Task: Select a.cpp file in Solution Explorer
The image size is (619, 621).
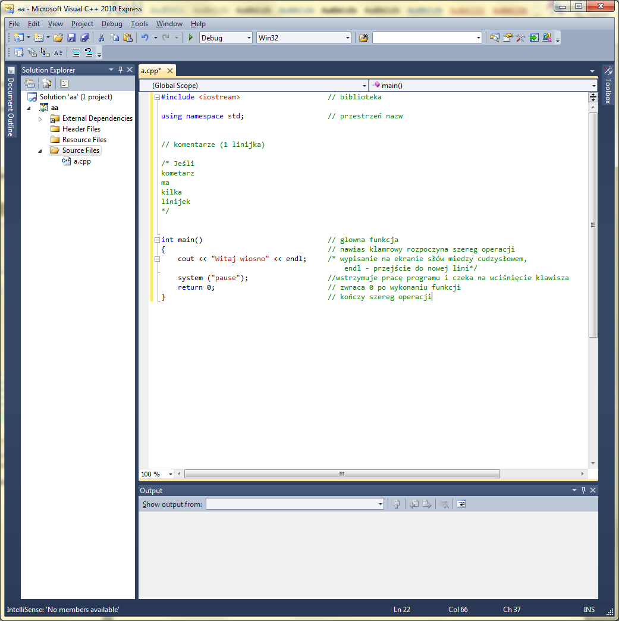Action: pos(82,162)
